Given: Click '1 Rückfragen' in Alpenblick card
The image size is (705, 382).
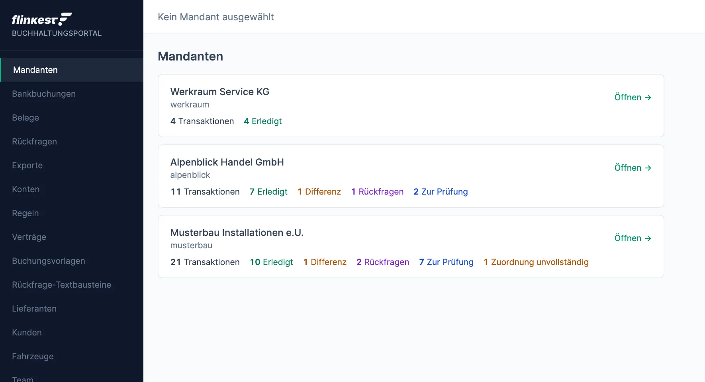Looking at the screenshot, I should pos(377,192).
